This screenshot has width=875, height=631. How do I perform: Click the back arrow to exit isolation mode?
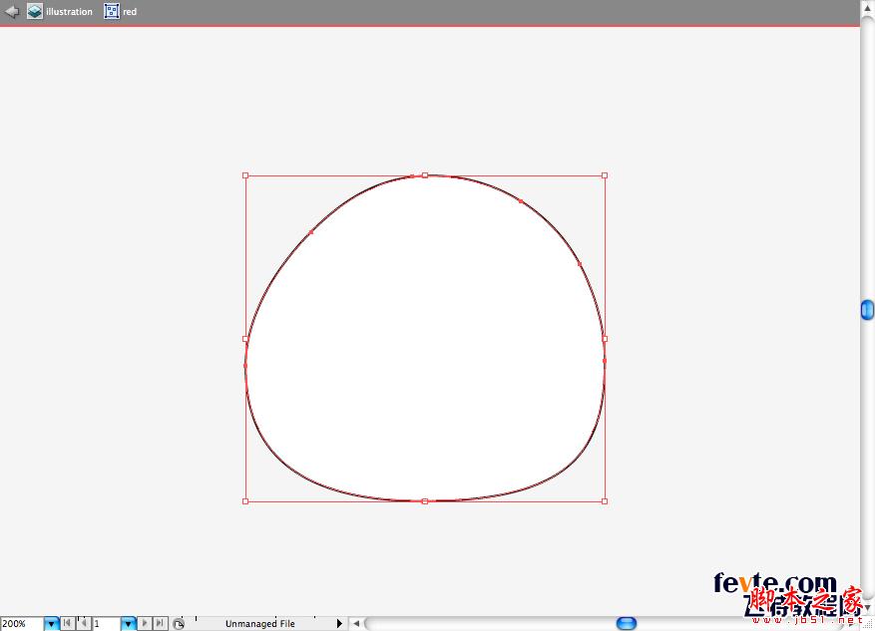click(11, 11)
